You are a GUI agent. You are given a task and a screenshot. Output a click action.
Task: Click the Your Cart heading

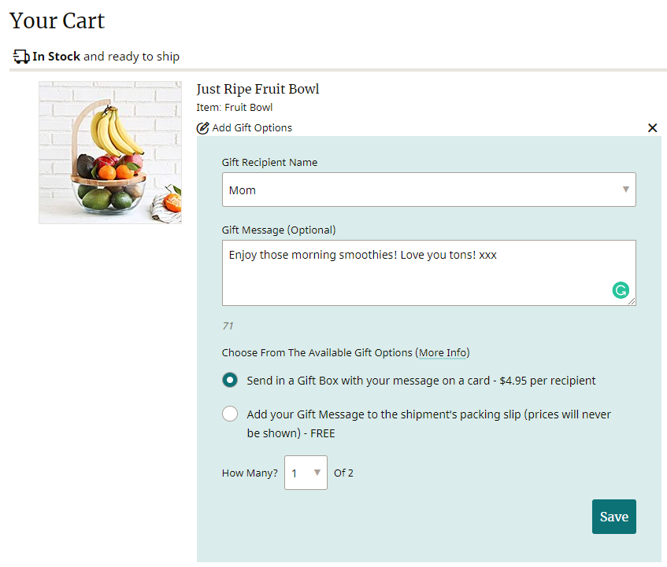(x=57, y=20)
